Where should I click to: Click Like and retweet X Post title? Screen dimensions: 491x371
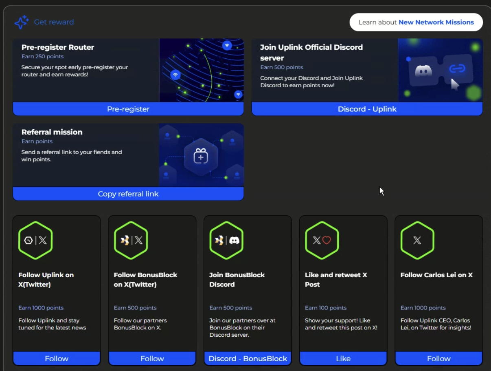pos(336,280)
